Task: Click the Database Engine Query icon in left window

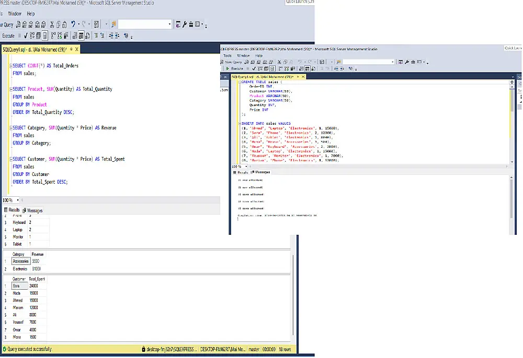Action: pyautogui.click(x=18, y=25)
